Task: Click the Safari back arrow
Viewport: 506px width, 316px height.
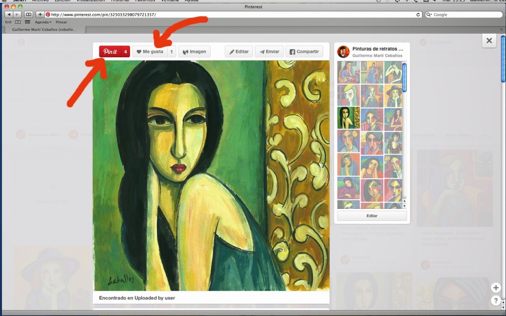Action: pos(9,14)
